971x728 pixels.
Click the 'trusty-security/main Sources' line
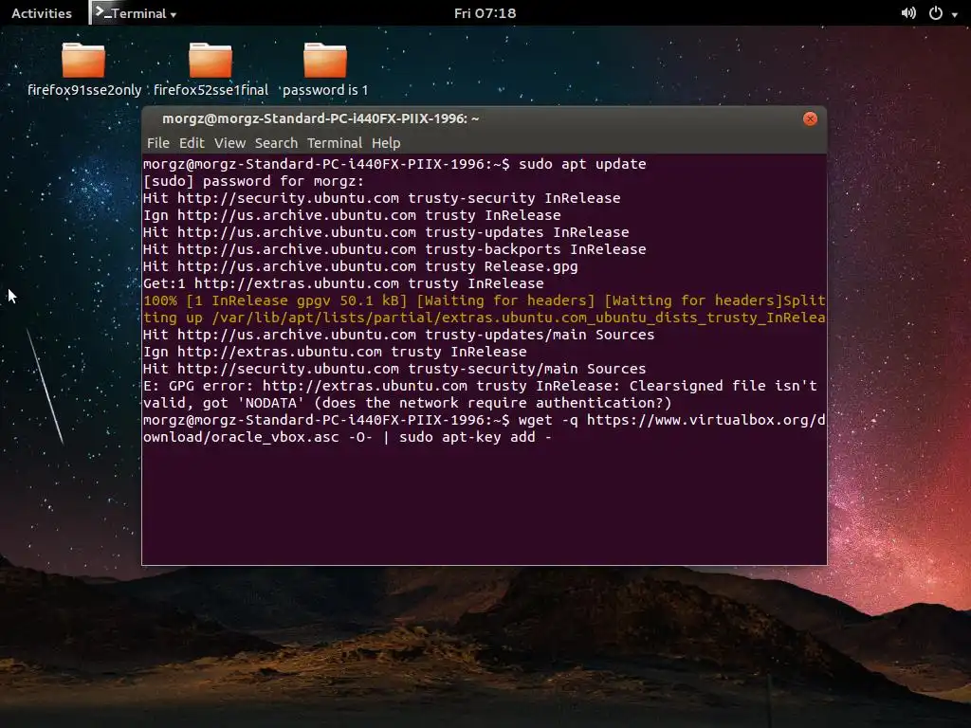(x=394, y=369)
